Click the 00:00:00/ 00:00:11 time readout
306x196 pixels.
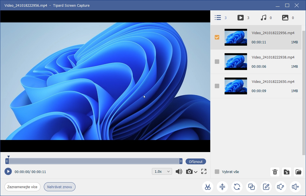[30, 172]
